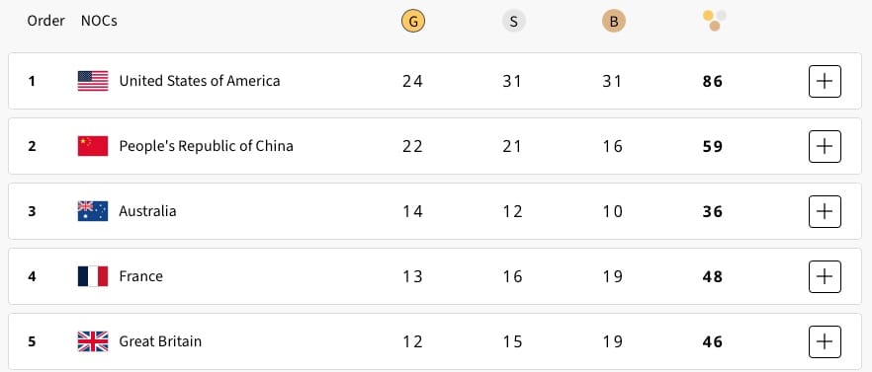Click the United States of America flag
The width and height of the screenshot is (872, 372).
93,81
